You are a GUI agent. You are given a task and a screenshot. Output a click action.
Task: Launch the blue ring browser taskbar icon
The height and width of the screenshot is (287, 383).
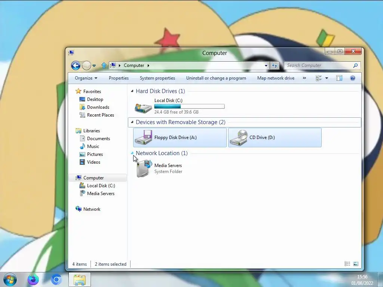pyautogui.click(x=56, y=280)
